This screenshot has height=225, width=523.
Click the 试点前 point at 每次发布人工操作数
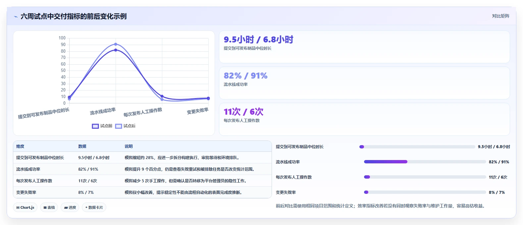(x=162, y=96)
